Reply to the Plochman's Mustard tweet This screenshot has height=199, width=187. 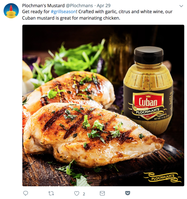26,193
